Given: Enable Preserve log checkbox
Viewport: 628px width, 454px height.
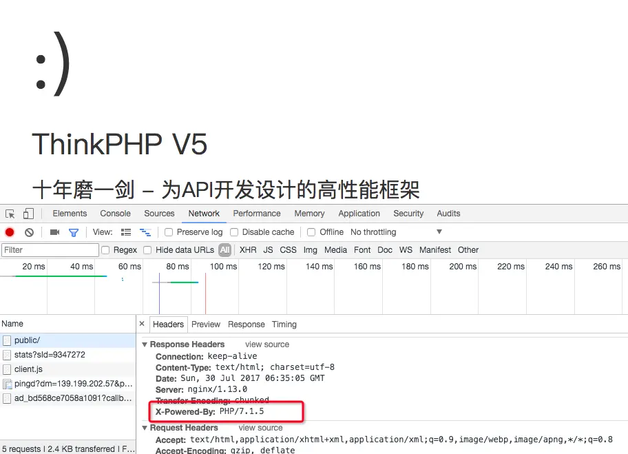Looking at the screenshot, I should (x=169, y=232).
